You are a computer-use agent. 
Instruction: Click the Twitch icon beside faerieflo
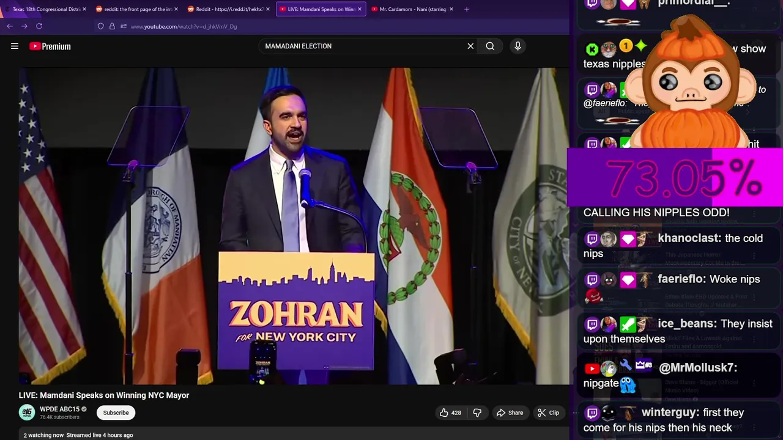point(592,280)
